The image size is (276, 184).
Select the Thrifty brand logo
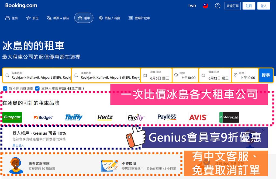(74, 117)
